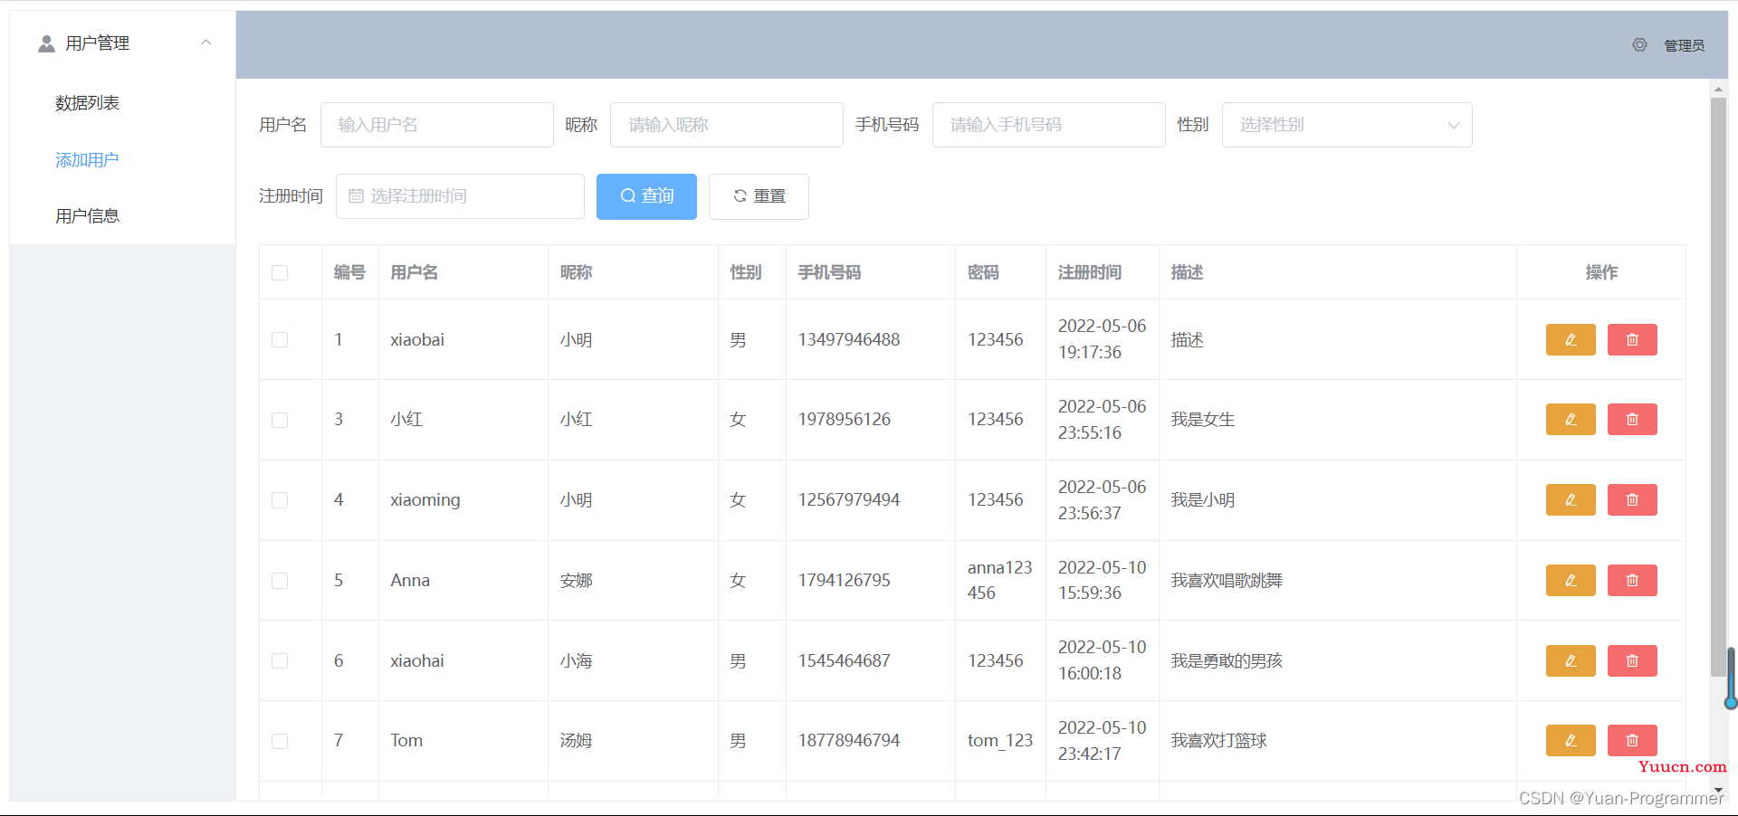Click the scrollbar up arrow
The height and width of the screenshot is (816, 1738).
(x=1718, y=89)
